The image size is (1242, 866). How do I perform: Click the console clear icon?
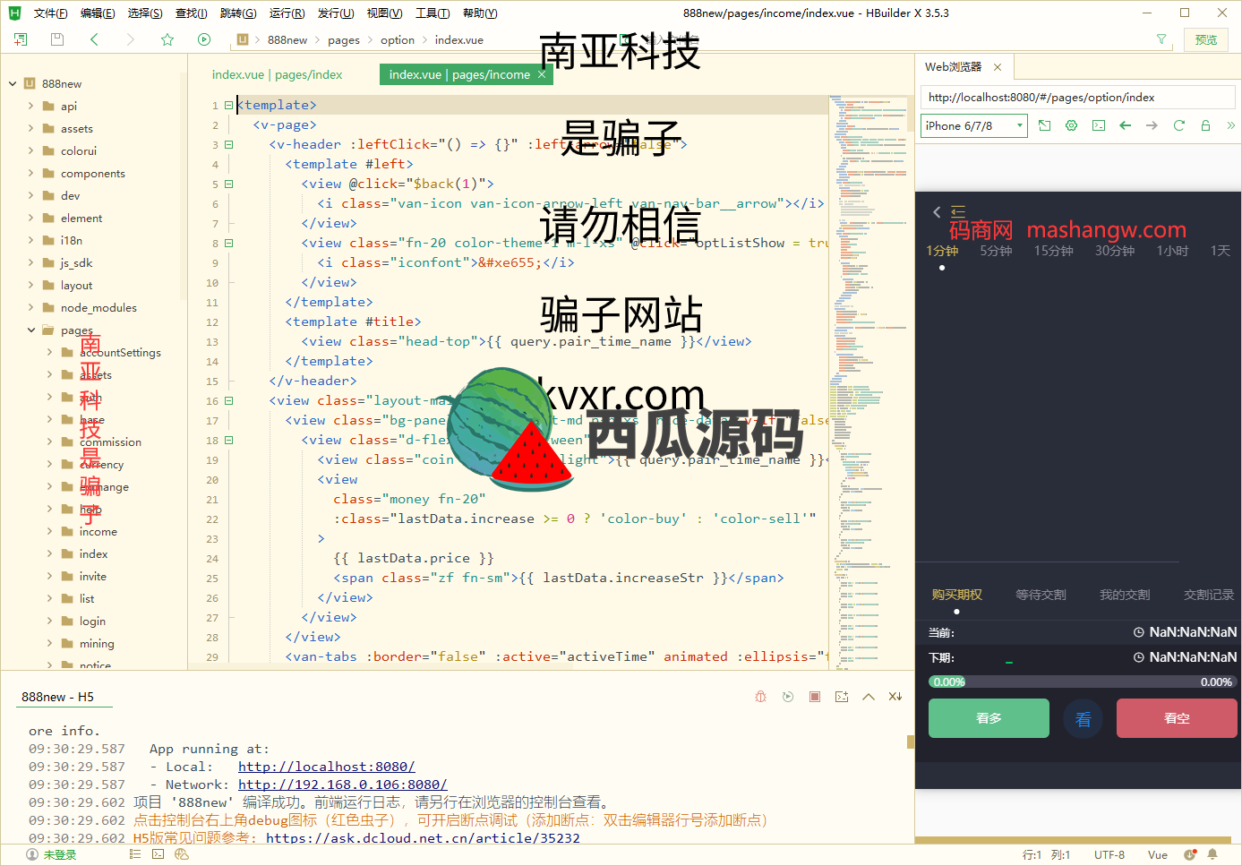(895, 697)
